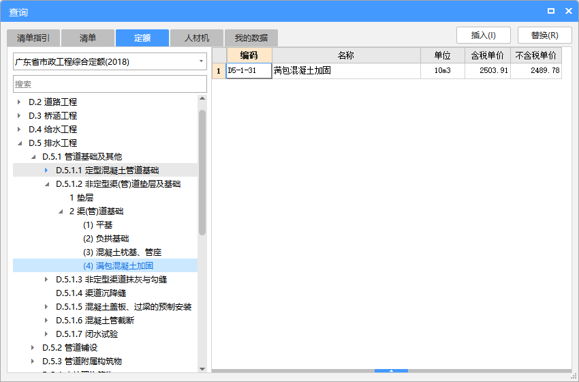Expand the D.5.1.3 非定型渠道抹灰与勾缝 arrow

[46, 279]
